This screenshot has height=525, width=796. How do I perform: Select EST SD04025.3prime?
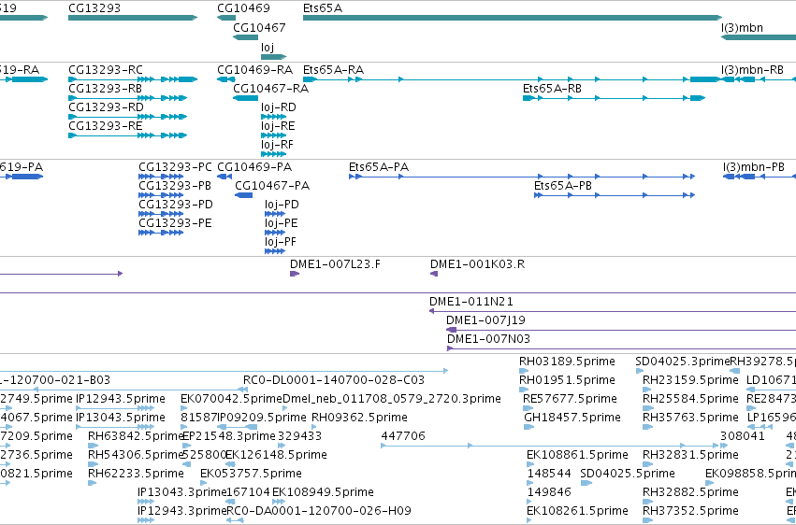[682, 362]
